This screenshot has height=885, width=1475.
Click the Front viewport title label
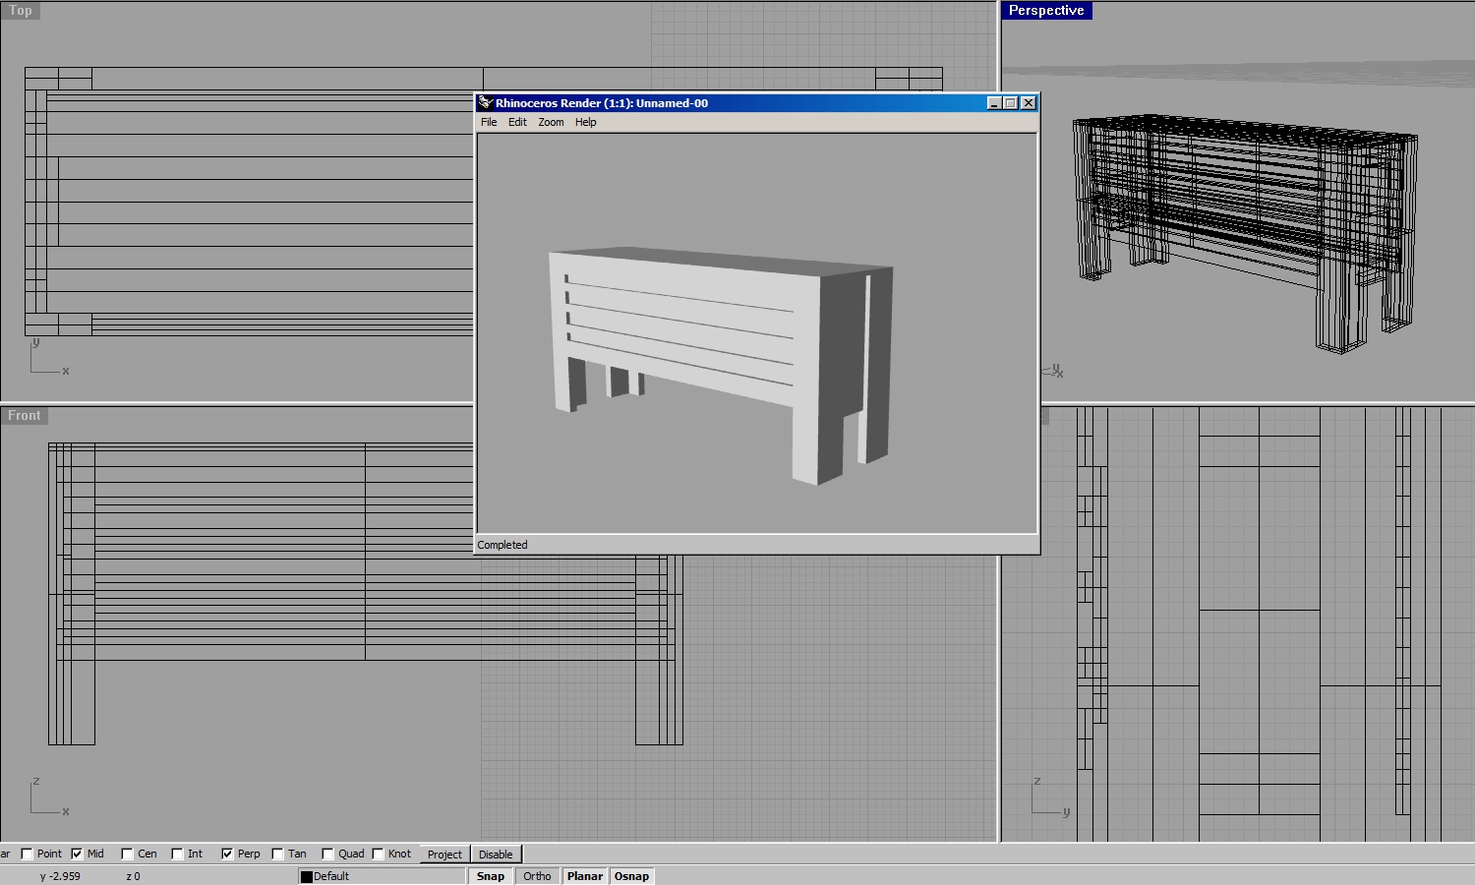25,416
